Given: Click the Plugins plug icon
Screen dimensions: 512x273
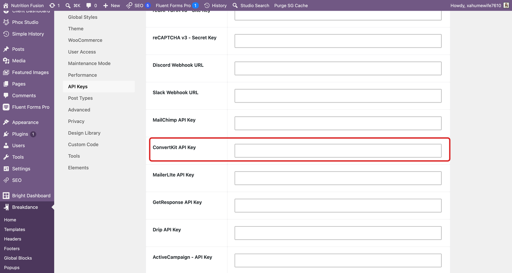Looking at the screenshot, I should coord(6,134).
